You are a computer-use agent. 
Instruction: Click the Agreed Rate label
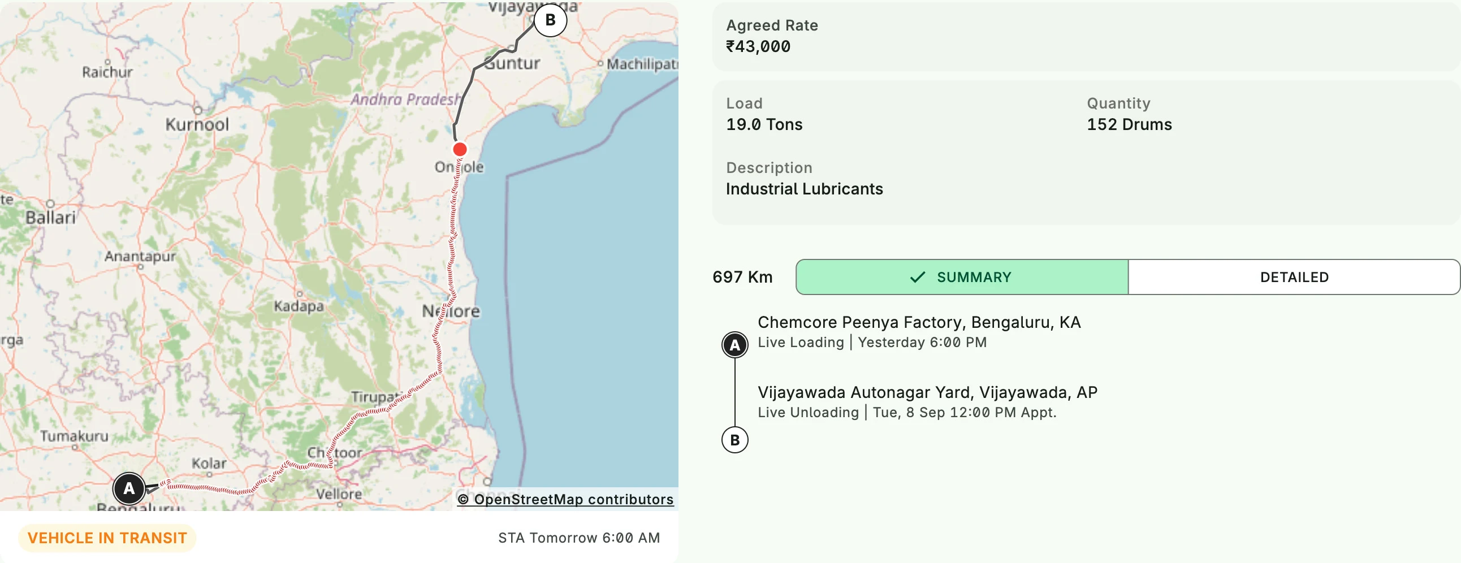pos(772,25)
